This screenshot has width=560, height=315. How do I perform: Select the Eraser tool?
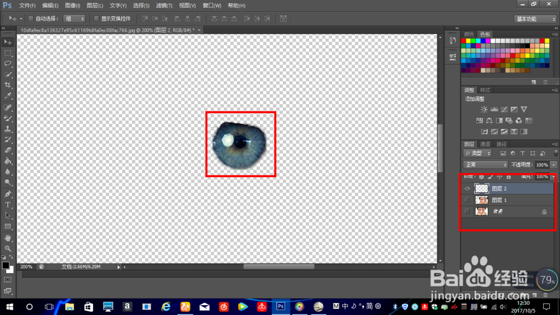(x=7, y=151)
